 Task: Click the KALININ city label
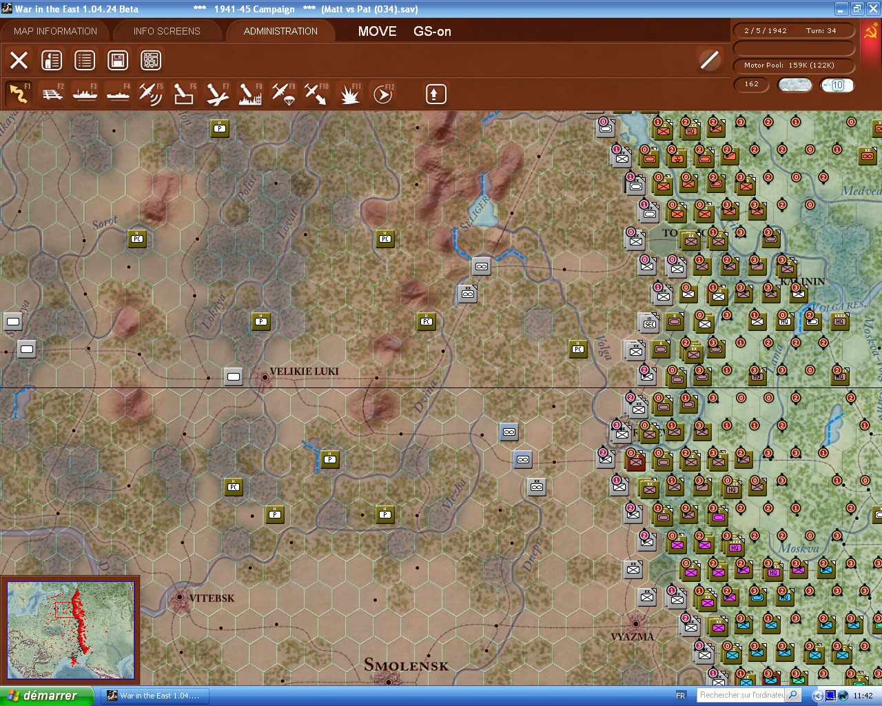(x=803, y=281)
